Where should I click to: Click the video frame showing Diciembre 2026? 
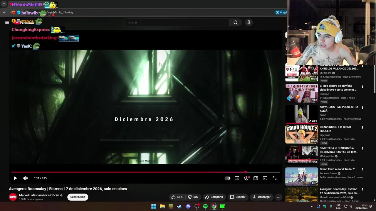point(145,107)
